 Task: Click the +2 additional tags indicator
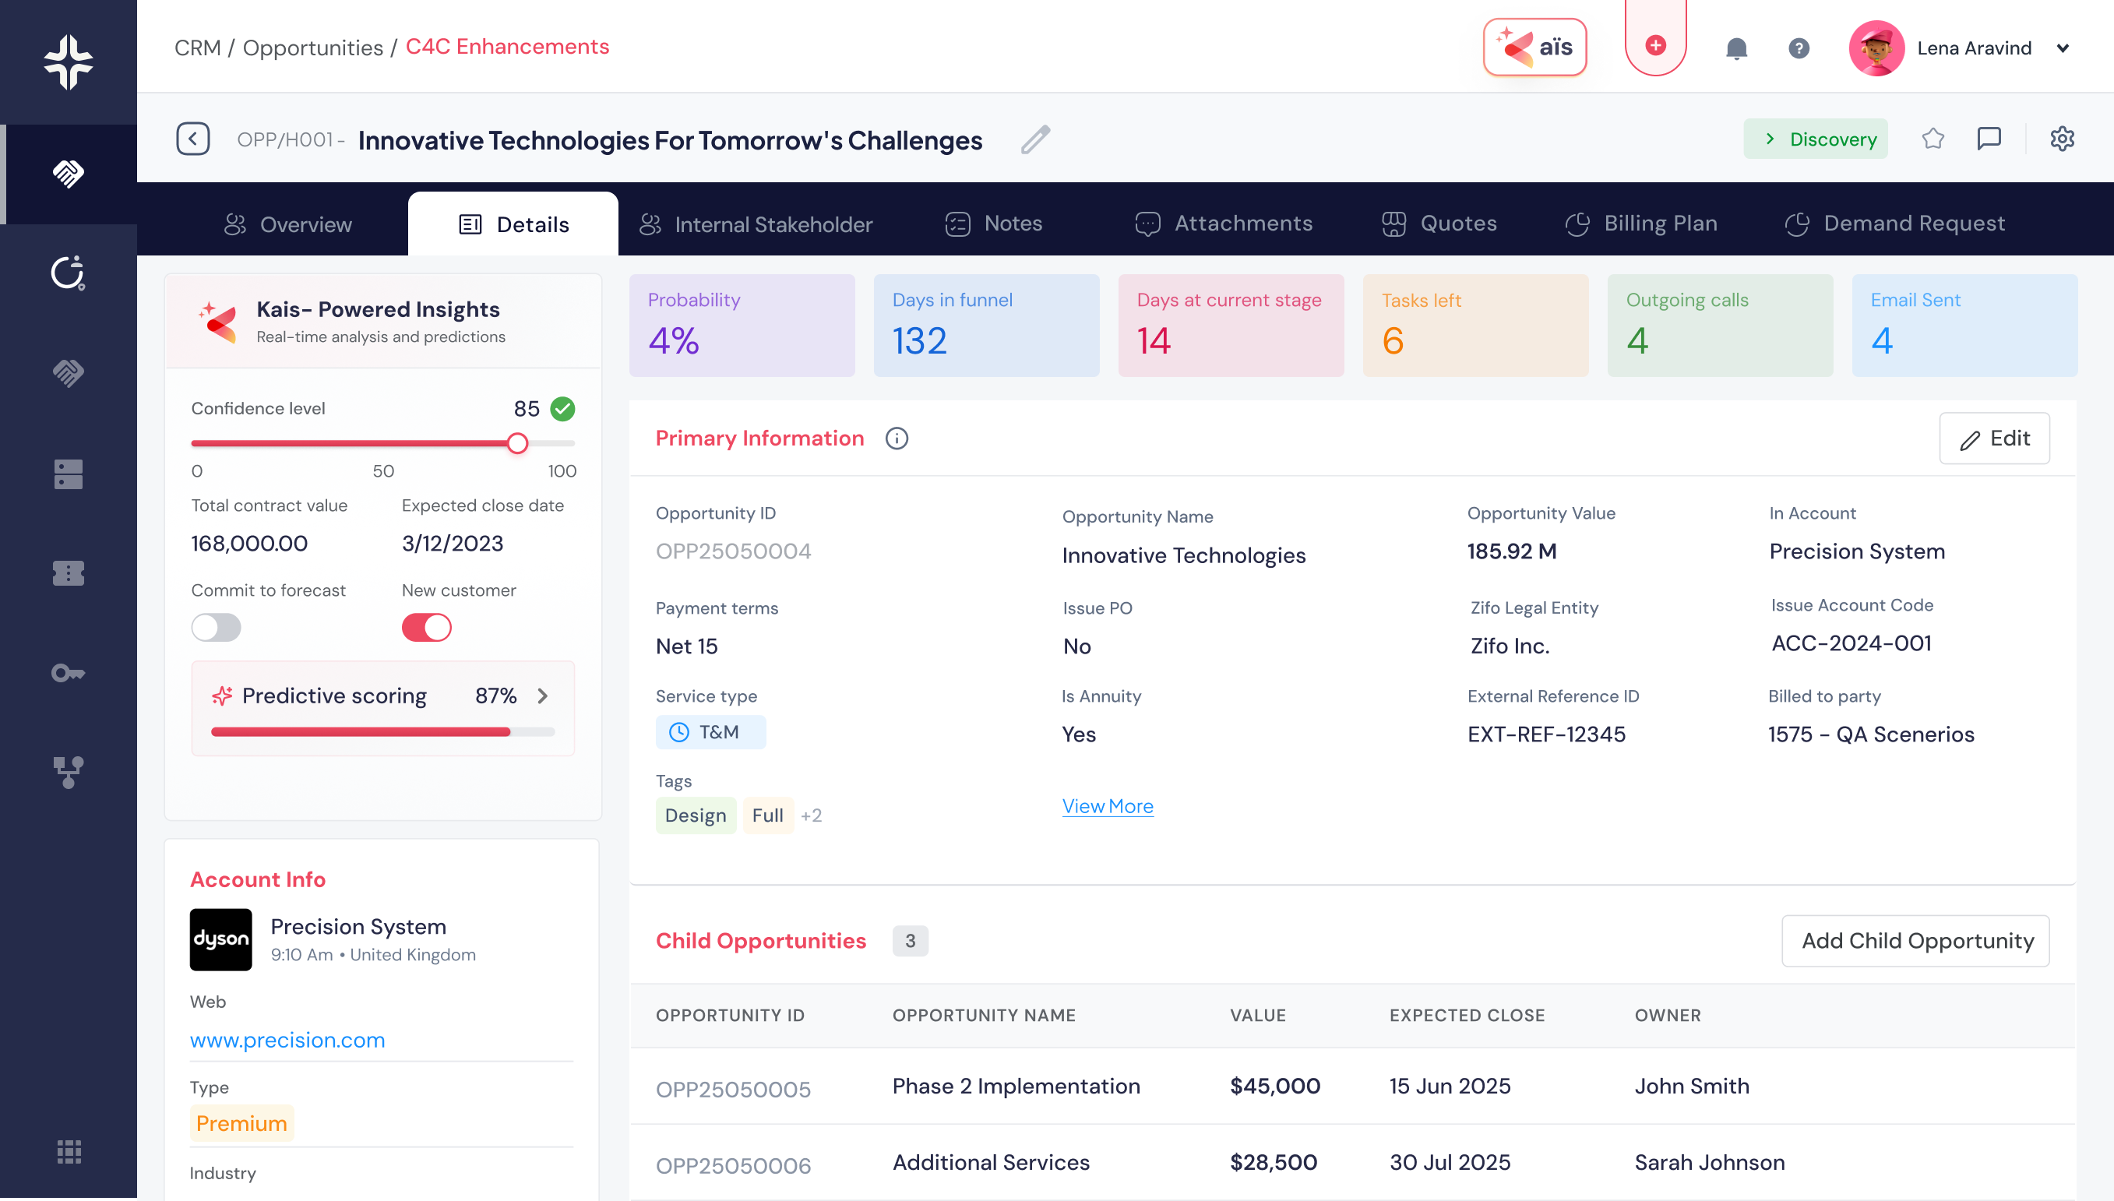coord(811,815)
